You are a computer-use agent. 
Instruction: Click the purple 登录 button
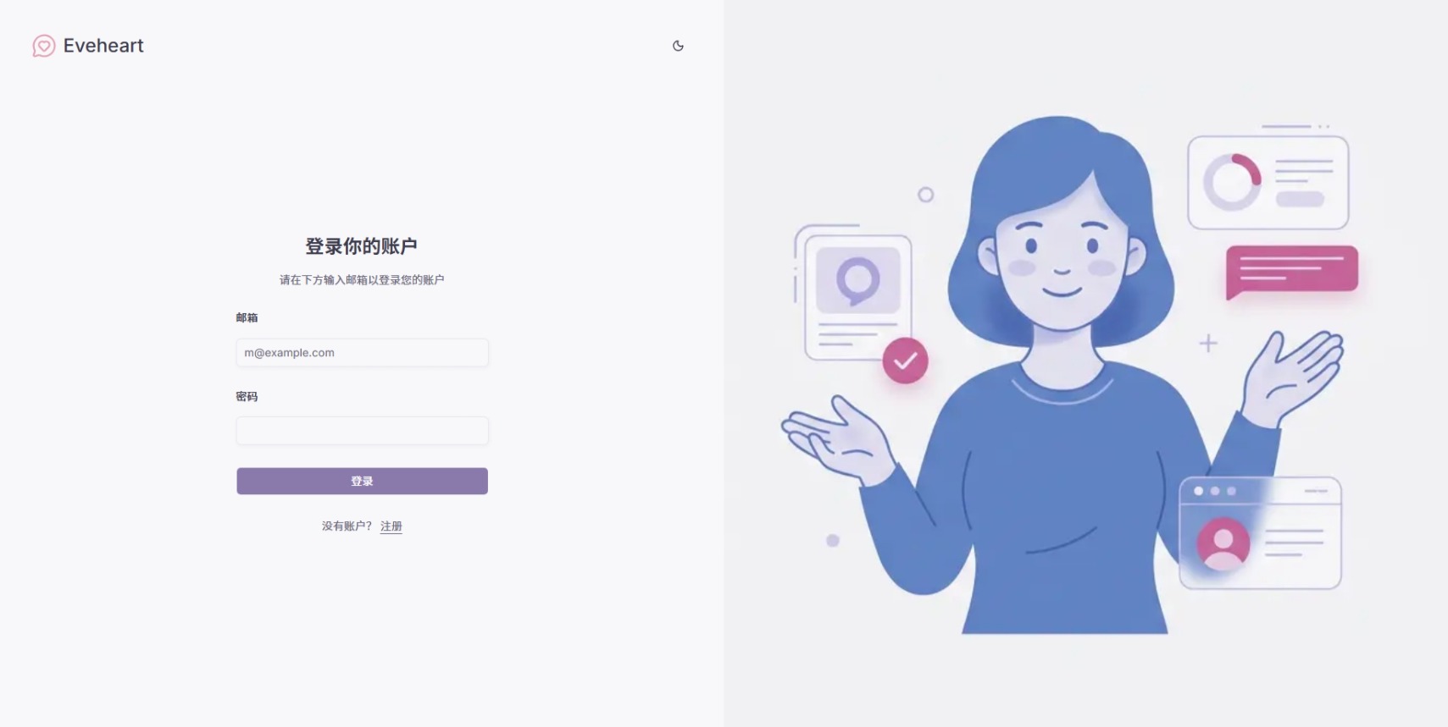pos(362,481)
